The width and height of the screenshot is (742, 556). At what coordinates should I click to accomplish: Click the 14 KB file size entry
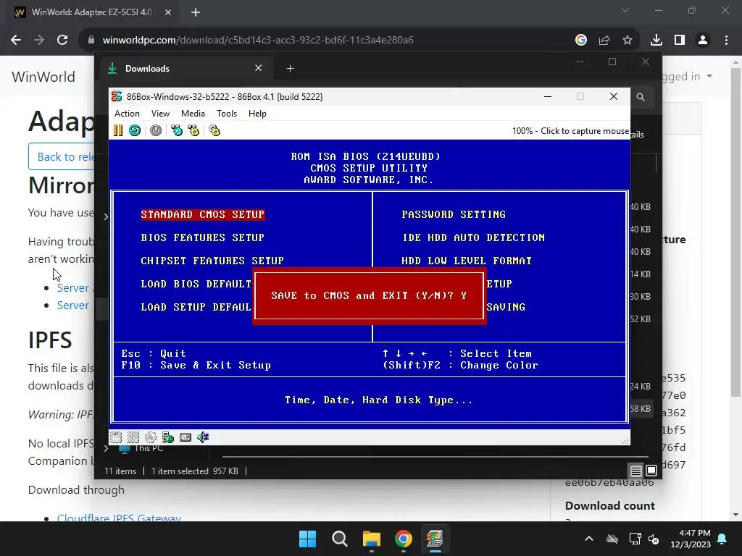[x=641, y=274]
